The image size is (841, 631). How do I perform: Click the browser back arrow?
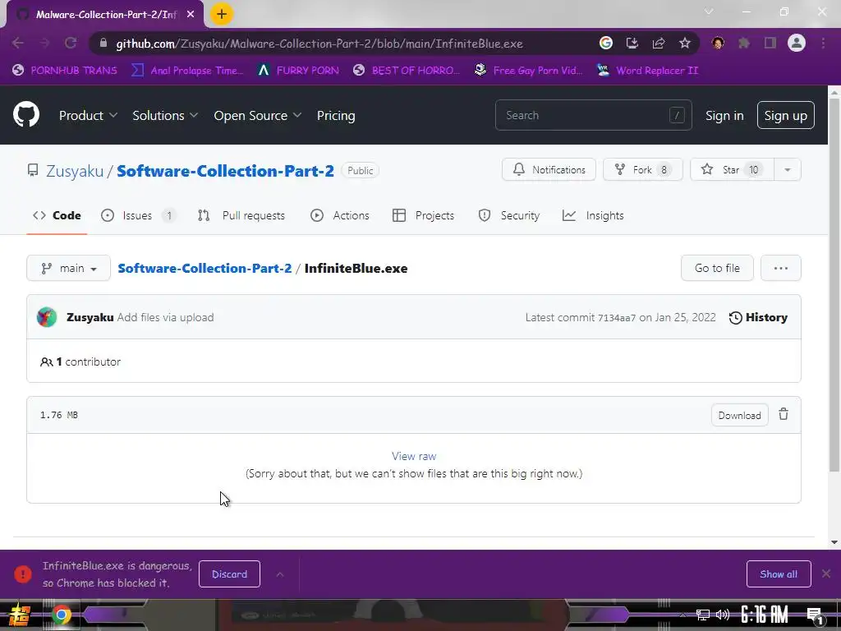[18, 43]
